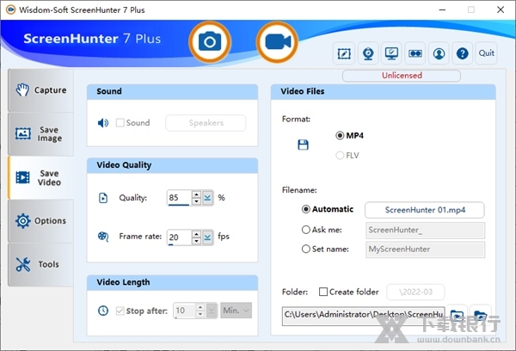516x351 pixels.
Task: Click the webcam icon in top toolbar
Action: pyautogui.click(x=368, y=53)
